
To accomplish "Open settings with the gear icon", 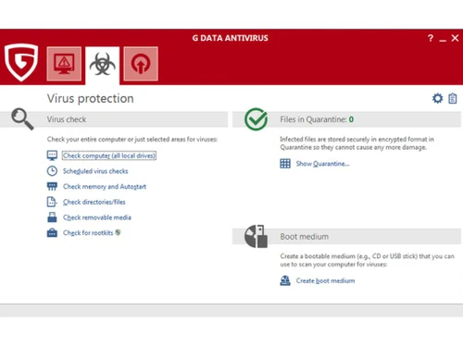I will tap(437, 98).
